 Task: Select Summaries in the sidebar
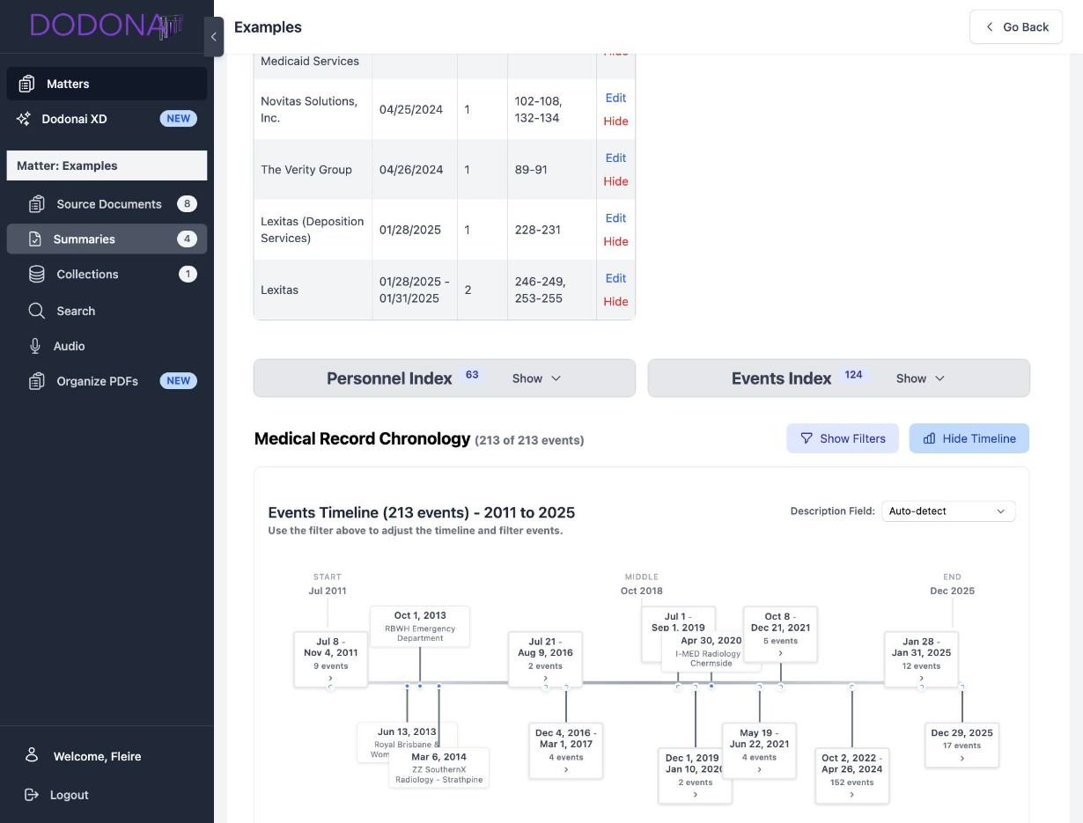coord(107,239)
